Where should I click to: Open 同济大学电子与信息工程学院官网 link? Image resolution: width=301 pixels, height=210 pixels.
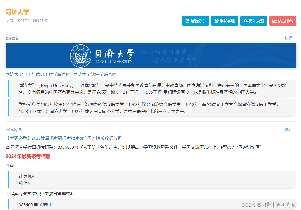[x=38, y=74]
